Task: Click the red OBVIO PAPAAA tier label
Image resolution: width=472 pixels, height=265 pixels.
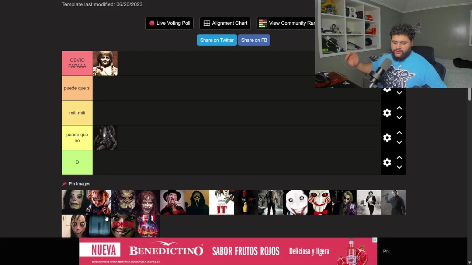Action: 77,63
